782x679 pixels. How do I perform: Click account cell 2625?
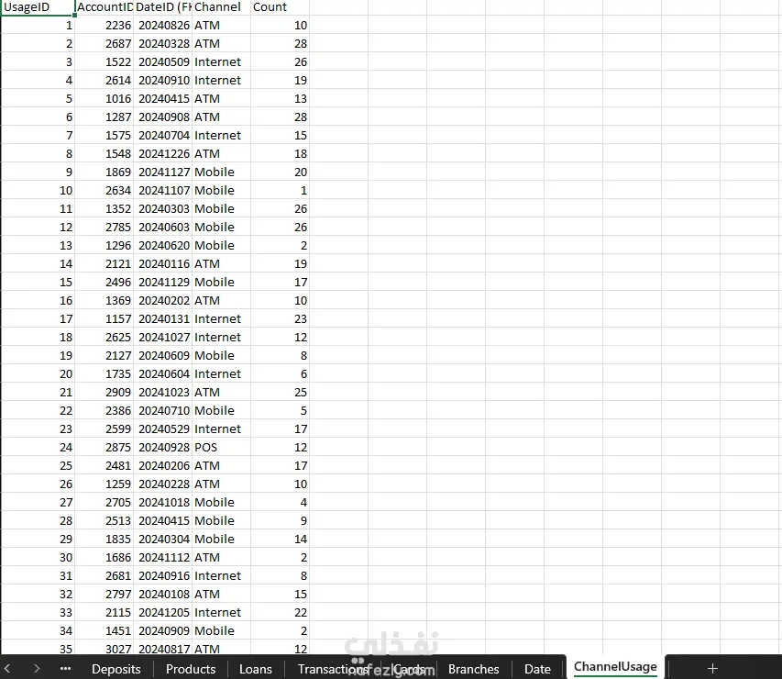[x=105, y=337]
